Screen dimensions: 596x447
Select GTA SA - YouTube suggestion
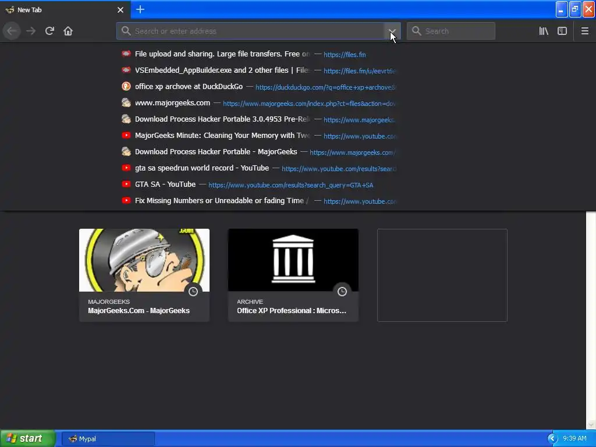tap(258, 185)
